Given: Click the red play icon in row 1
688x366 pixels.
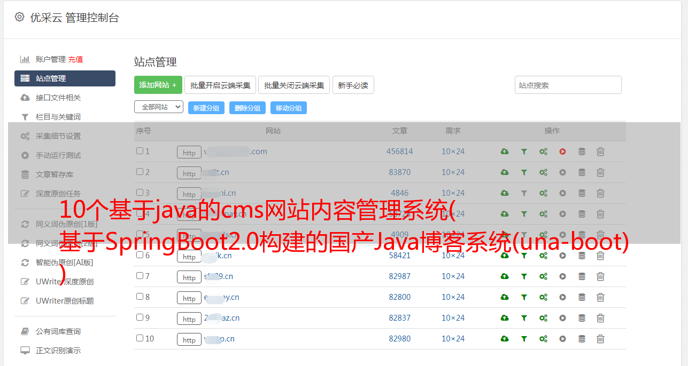Looking at the screenshot, I should (562, 152).
